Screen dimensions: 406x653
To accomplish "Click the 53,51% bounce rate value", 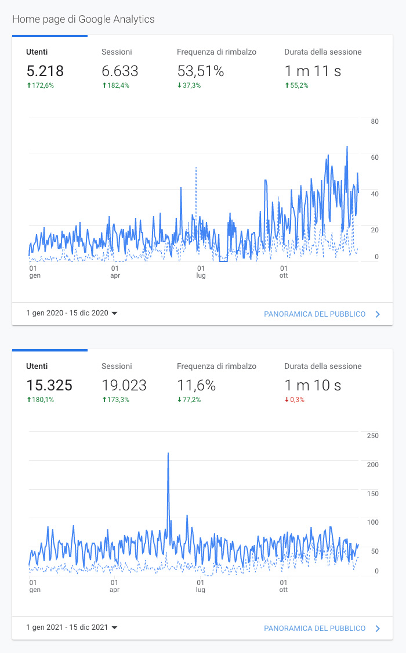I will [200, 71].
